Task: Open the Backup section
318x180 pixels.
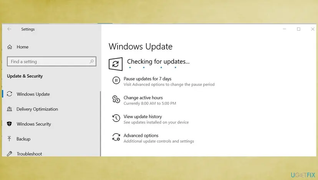Action: pos(23,139)
